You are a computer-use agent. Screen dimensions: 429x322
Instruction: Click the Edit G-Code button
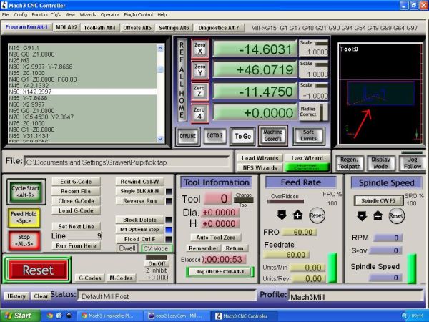pos(76,182)
